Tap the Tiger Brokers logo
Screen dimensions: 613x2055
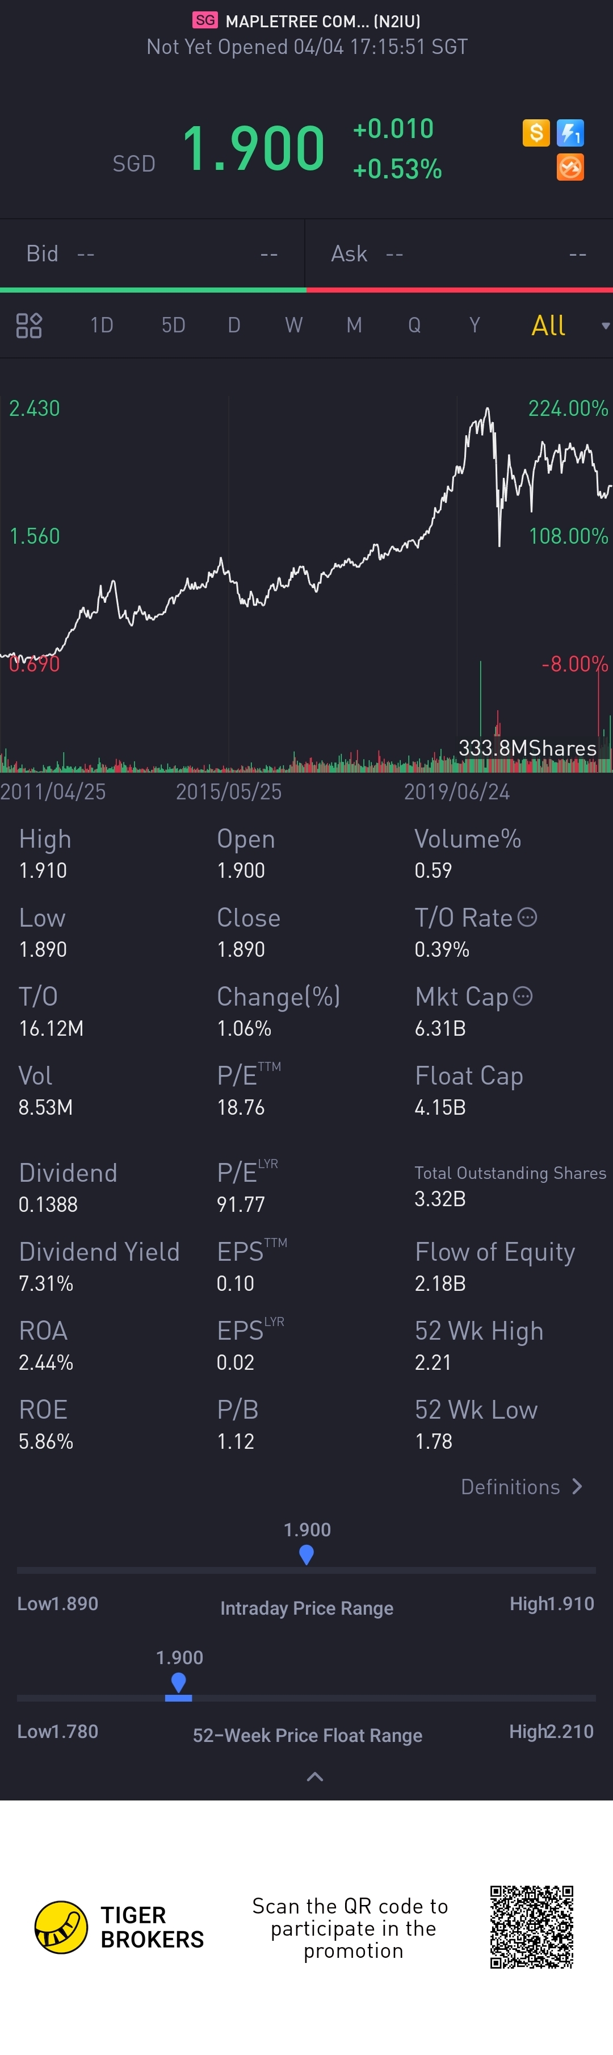tap(61, 1927)
